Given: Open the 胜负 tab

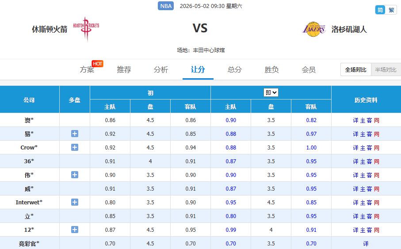Looking at the screenshot, I should (271, 69).
